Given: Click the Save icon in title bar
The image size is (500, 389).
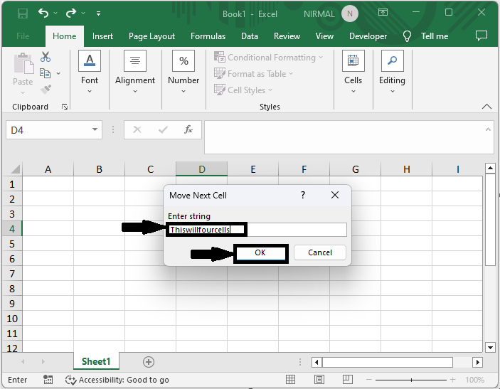Looking at the screenshot, I should click(23, 14).
